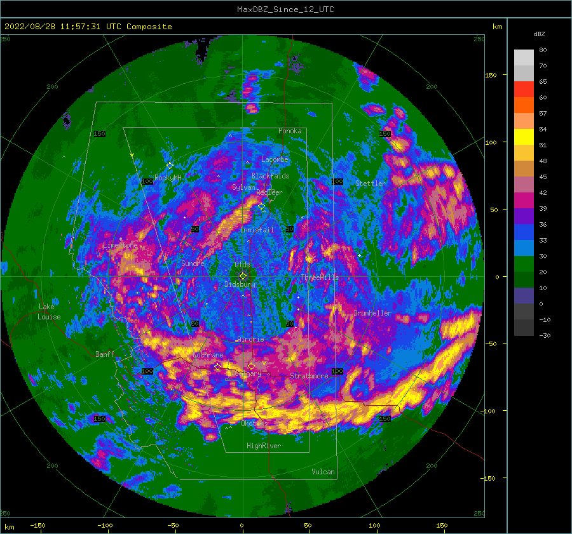Image resolution: width=572 pixels, height=534 pixels.
Task: Click the 2022/08/28 11:57:31 UTC Composite timestamp
Action: 88,27
